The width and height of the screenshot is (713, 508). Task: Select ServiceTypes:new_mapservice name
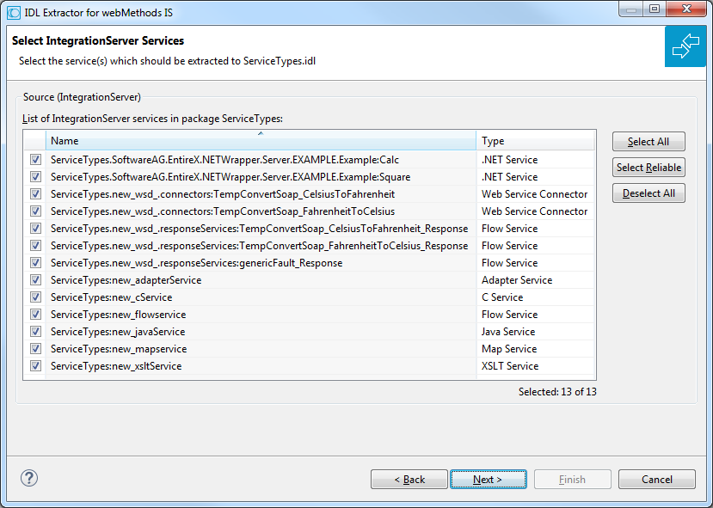click(119, 349)
